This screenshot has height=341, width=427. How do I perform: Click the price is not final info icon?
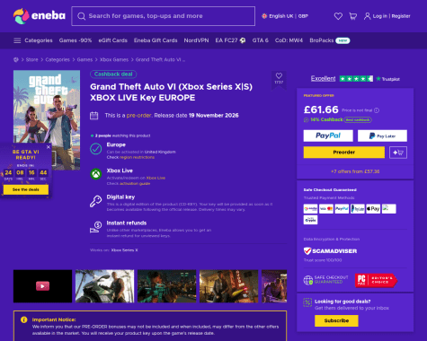click(x=377, y=110)
